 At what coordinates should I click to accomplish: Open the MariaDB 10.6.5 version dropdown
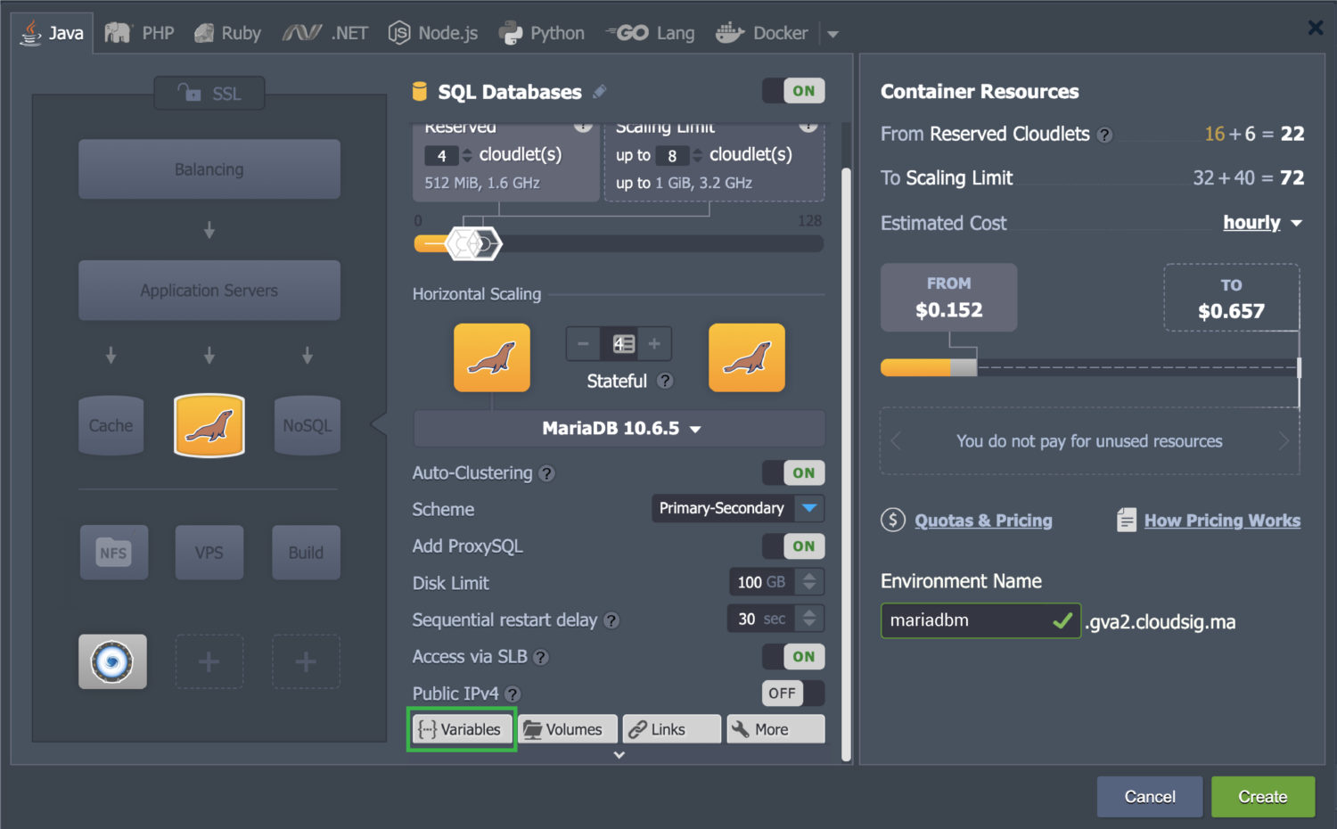(619, 428)
